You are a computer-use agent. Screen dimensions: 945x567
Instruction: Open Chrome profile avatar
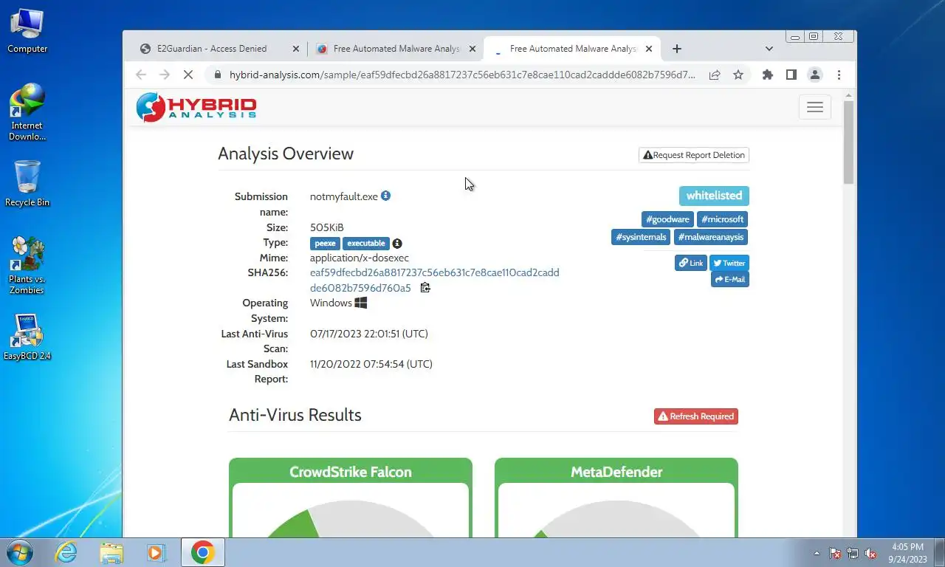click(815, 75)
